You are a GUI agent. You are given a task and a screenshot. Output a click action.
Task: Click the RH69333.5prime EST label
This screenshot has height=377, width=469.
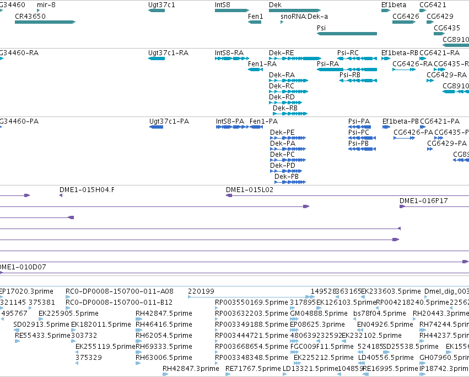[164, 347]
